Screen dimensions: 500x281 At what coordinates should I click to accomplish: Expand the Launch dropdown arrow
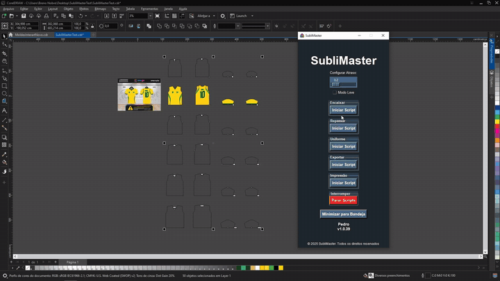tap(252, 16)
